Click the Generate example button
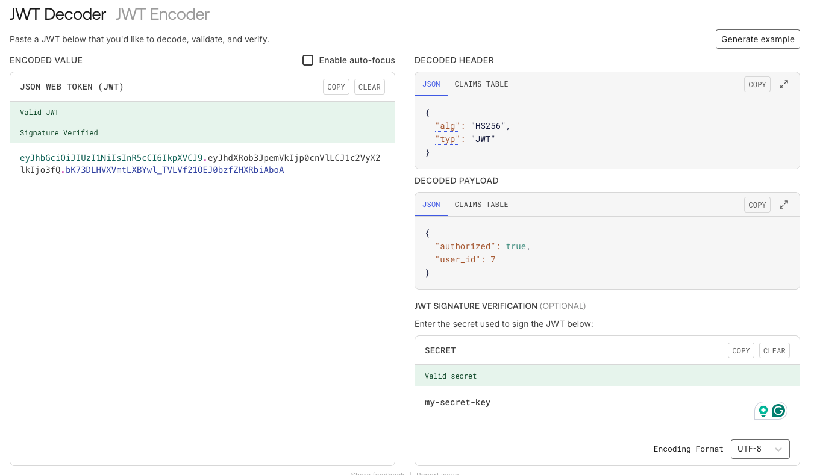The height and width of the screenshot is (475, 814). (x=757, y=39)
